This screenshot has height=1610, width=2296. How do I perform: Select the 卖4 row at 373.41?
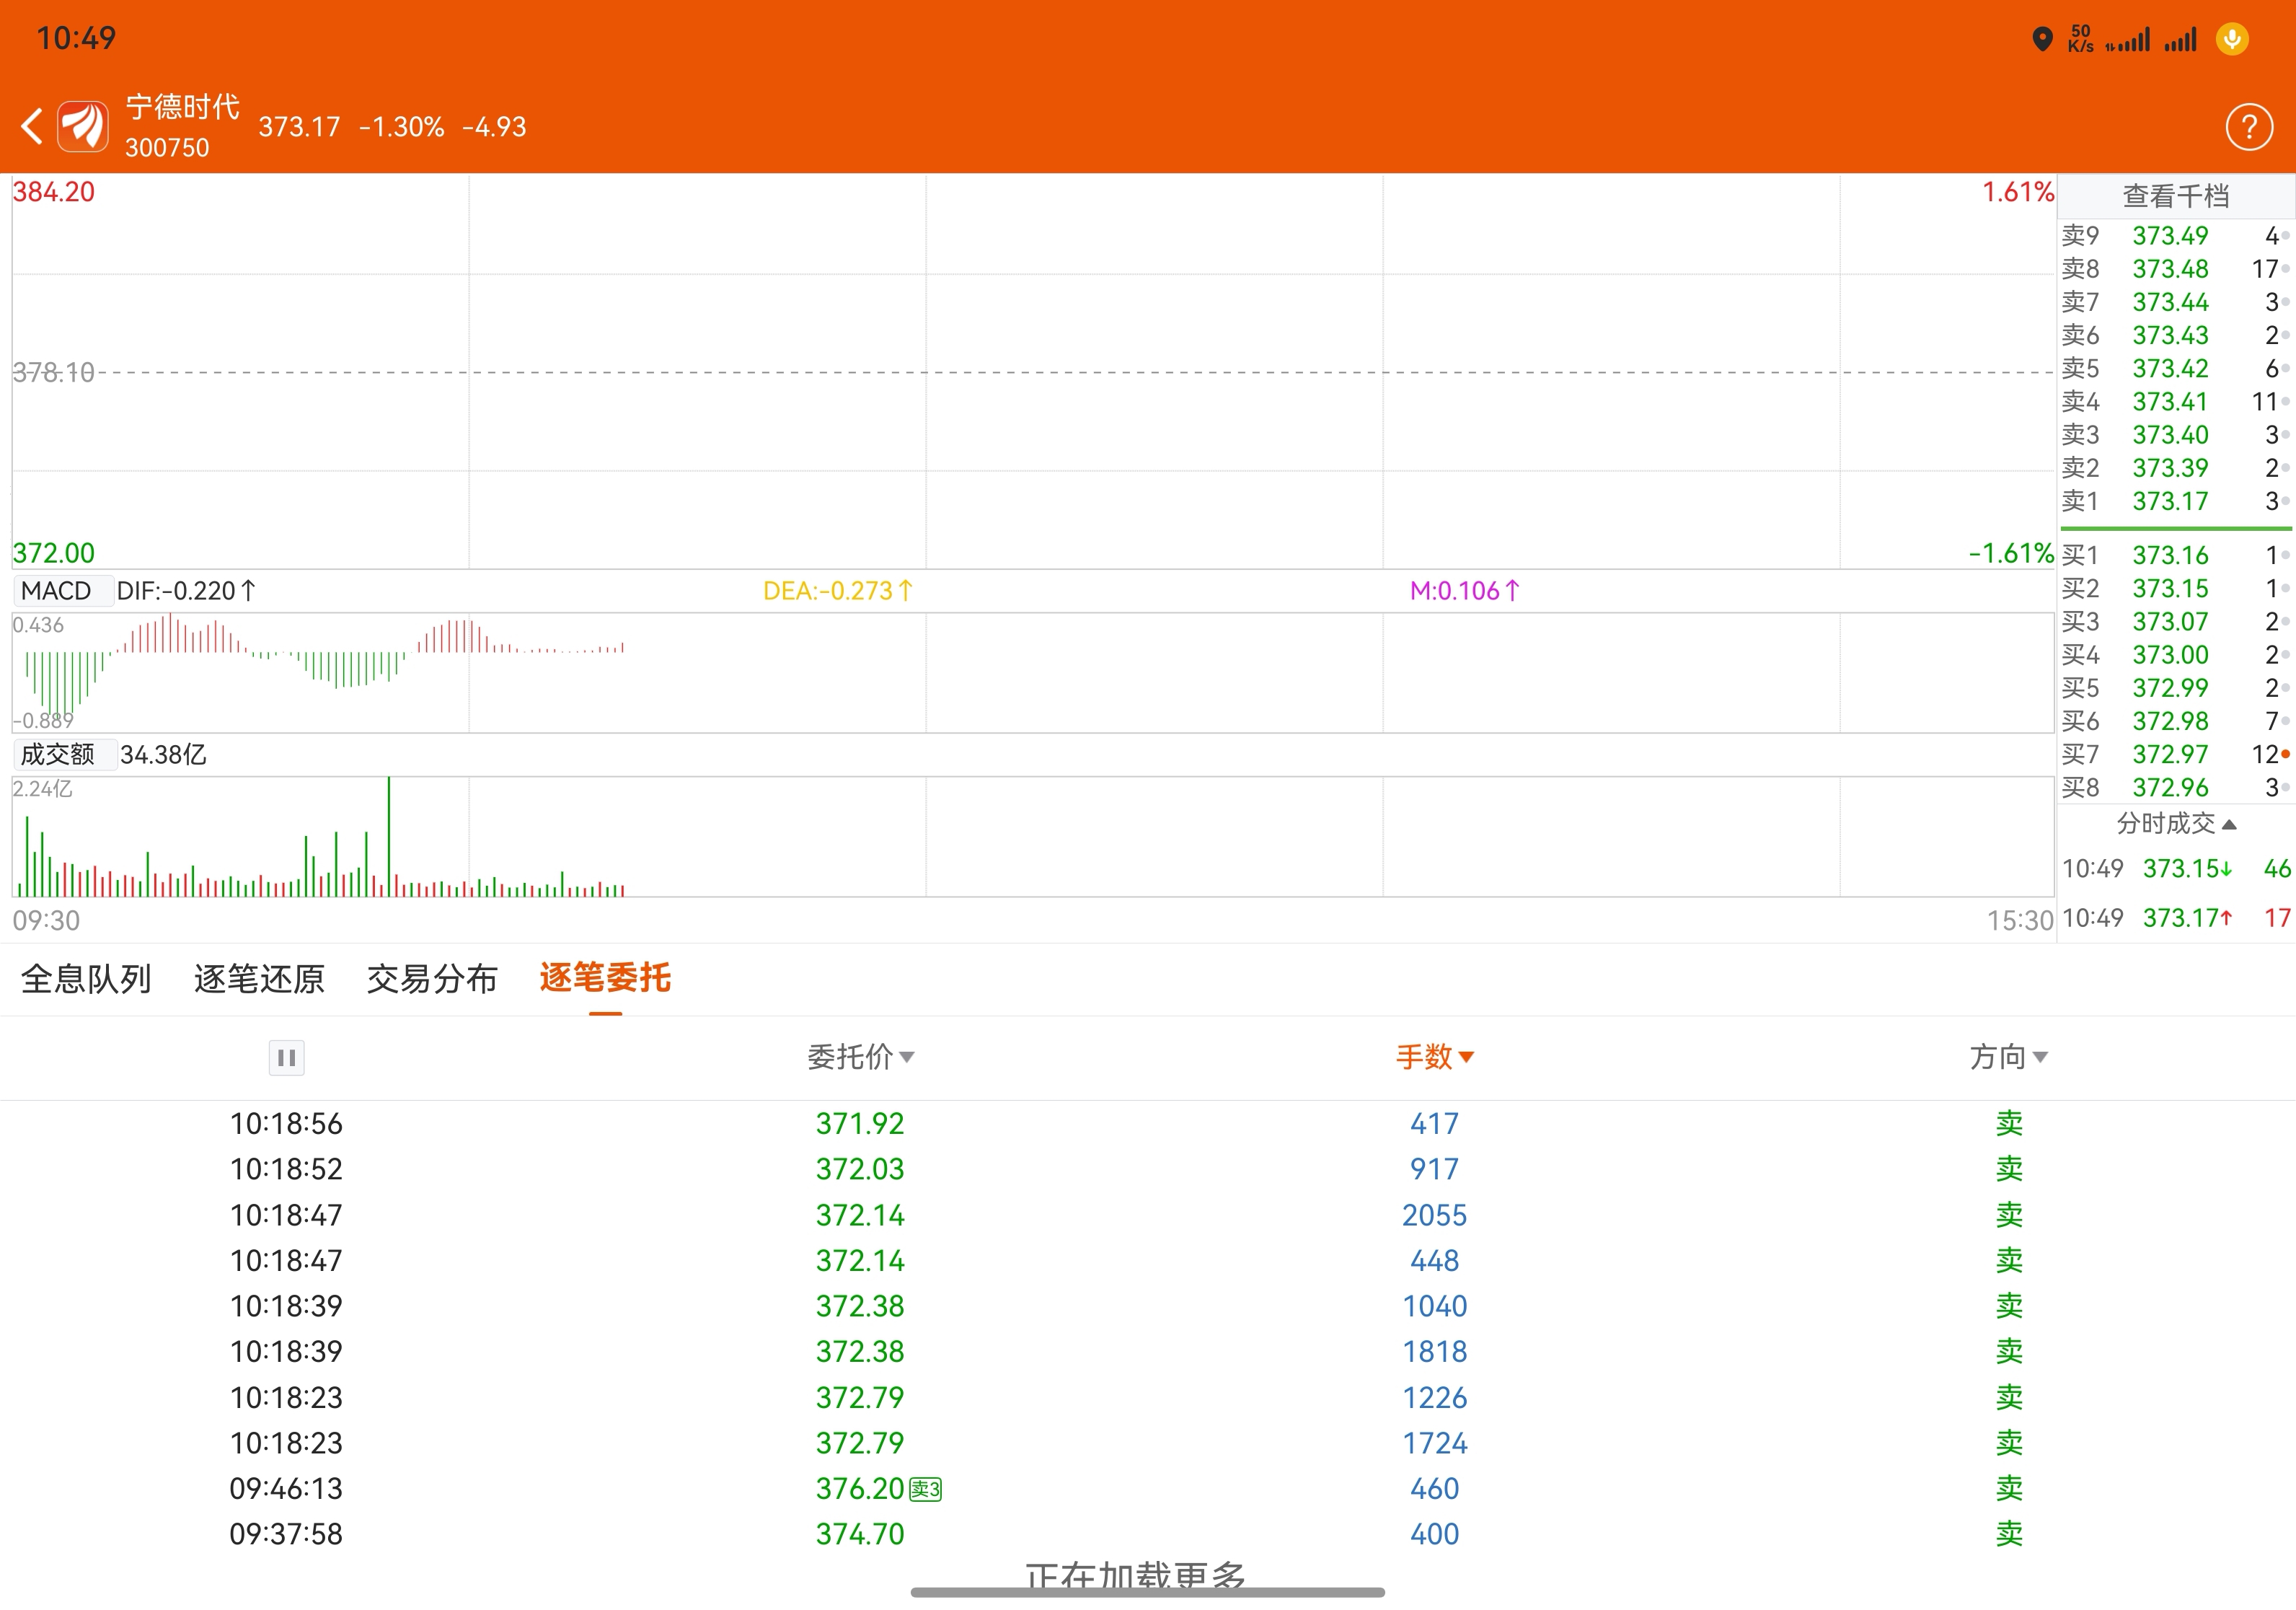[x=2176, y=401]
